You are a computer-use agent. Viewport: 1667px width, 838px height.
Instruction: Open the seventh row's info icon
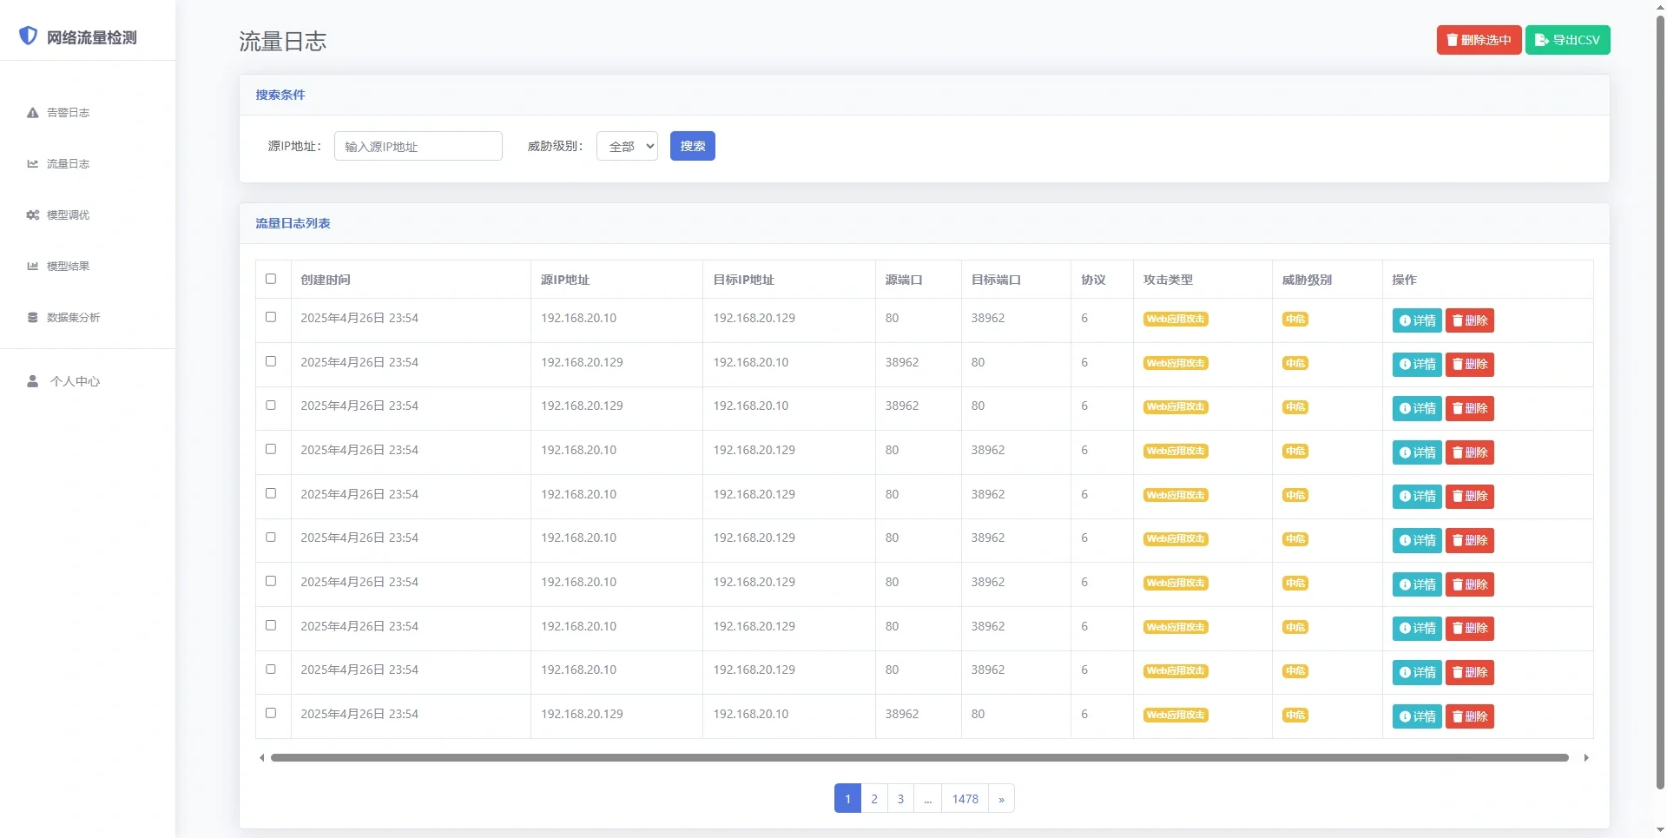tap(1405, 584)
